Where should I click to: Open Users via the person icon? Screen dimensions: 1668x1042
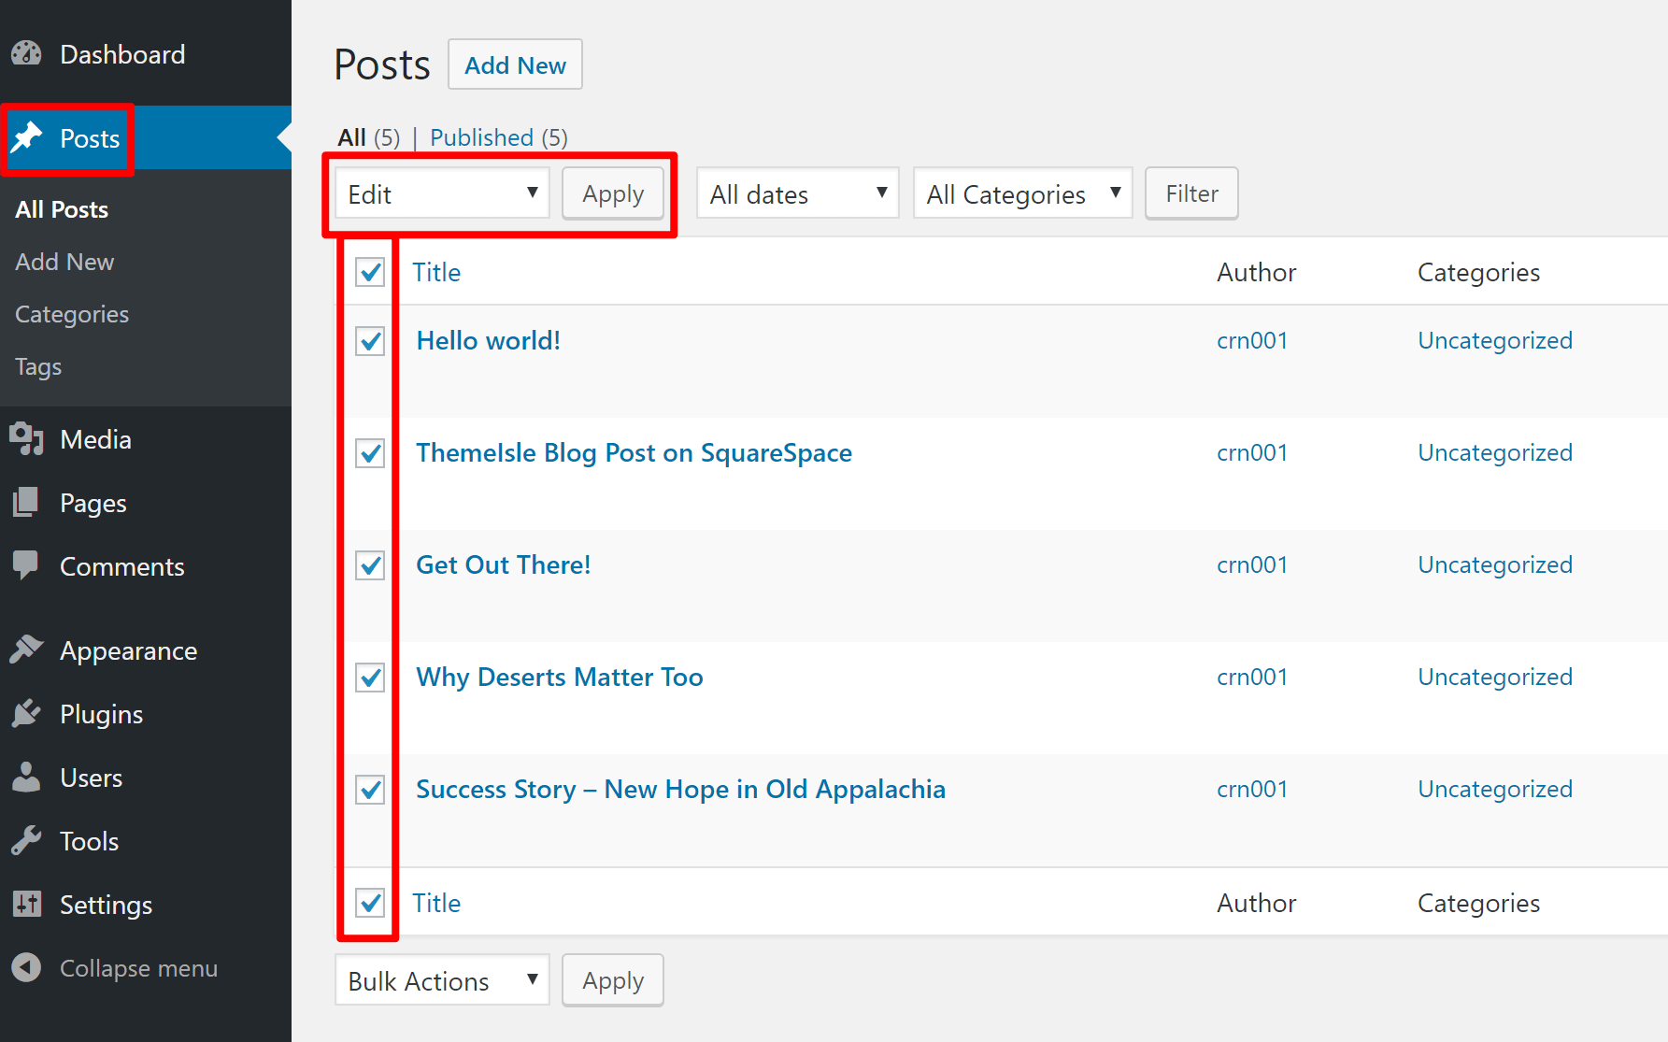(x=26, y=777)
